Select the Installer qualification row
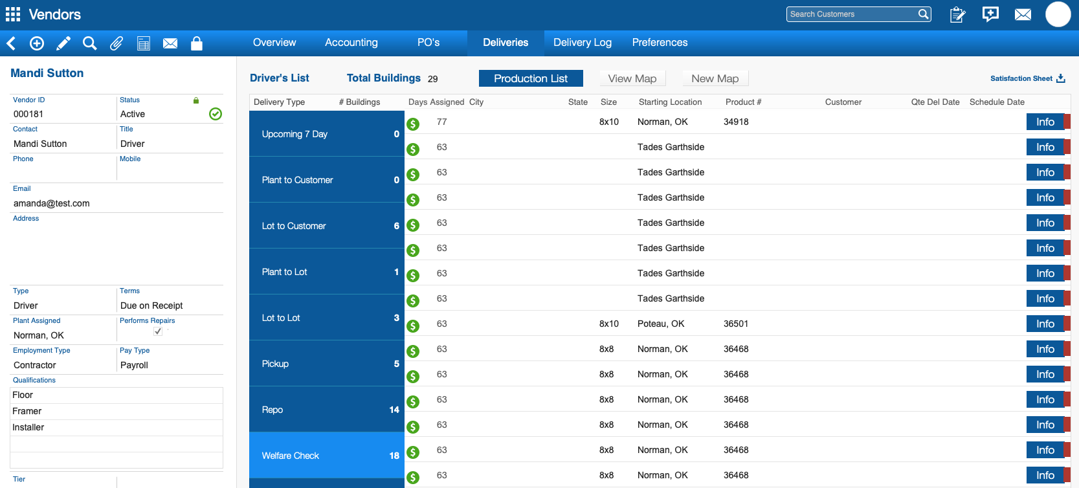 [x=117, y=427]
